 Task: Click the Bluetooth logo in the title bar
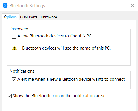[5, 5]
